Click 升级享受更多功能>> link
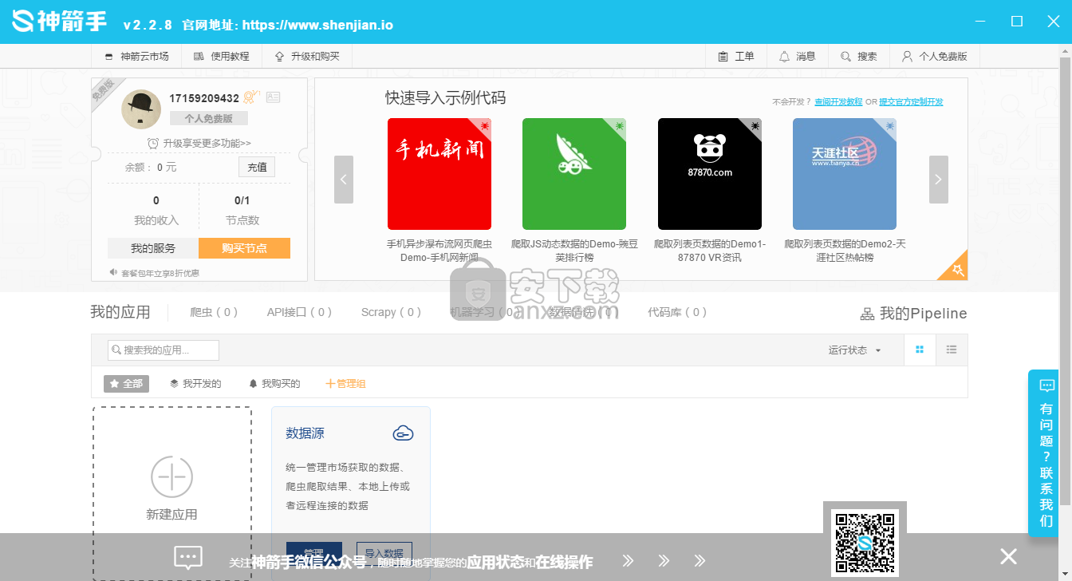The height and width of the screenshot is (581, 1072). pyautogui.click(x=207, y=144)
